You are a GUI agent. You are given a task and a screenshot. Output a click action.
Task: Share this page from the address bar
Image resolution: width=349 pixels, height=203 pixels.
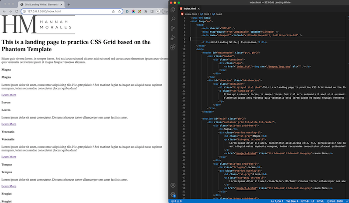pos(113,11)
